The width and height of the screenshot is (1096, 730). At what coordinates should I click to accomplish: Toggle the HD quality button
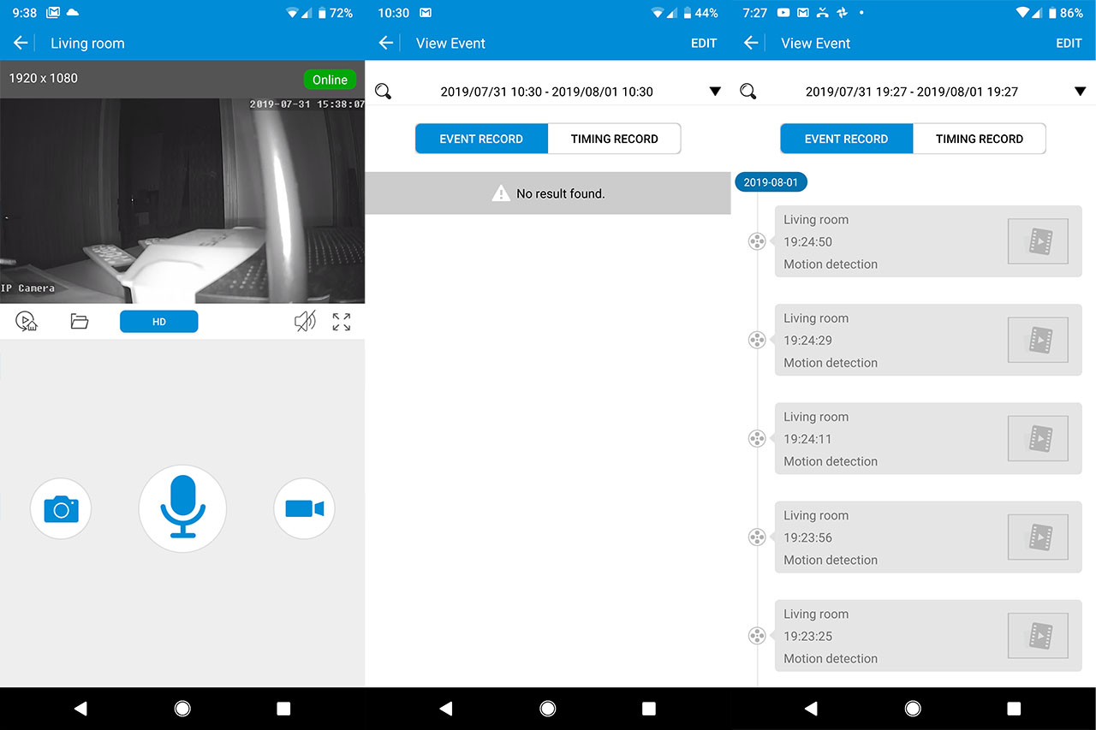159,322
